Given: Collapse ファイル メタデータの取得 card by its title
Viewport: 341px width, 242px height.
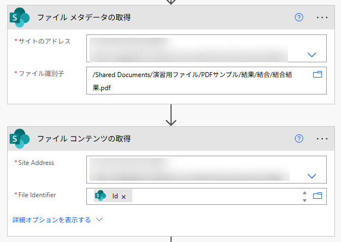Looking at the screenshot, I should tap(84, 17).
